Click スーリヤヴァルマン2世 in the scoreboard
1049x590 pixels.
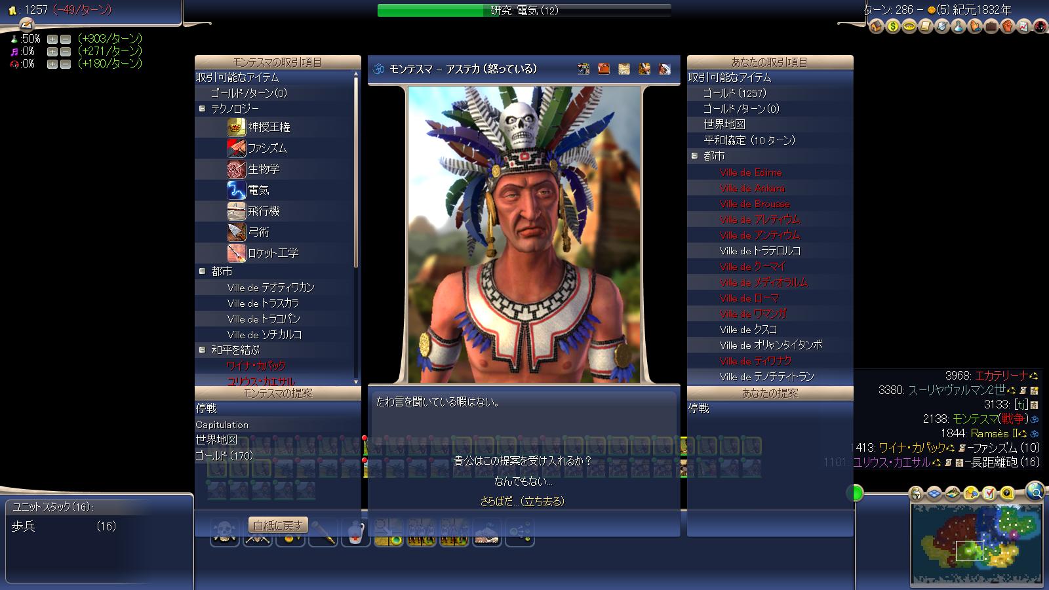(x=956, y=390)
